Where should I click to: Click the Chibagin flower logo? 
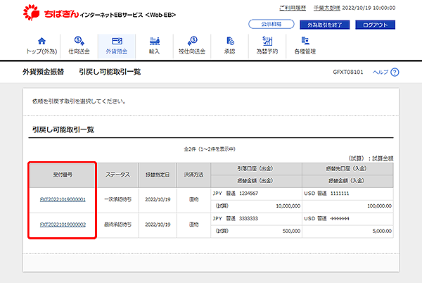click(32, 12)
